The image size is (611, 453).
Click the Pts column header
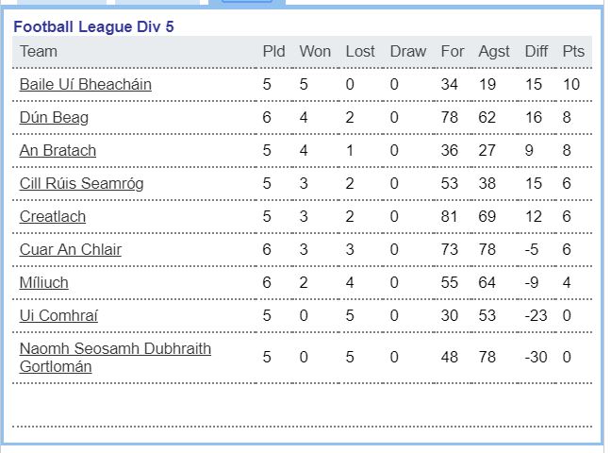573,52
